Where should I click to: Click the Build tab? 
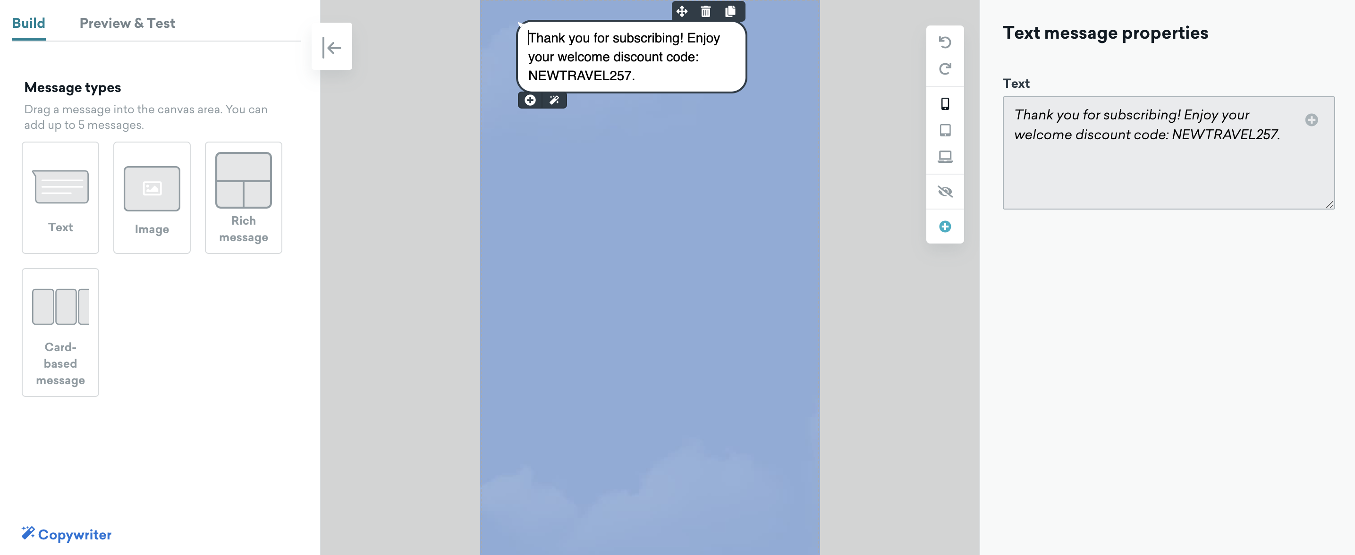pos(28,23)
